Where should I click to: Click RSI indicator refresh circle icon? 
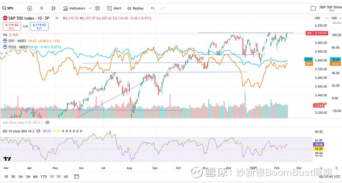point(38,131)
